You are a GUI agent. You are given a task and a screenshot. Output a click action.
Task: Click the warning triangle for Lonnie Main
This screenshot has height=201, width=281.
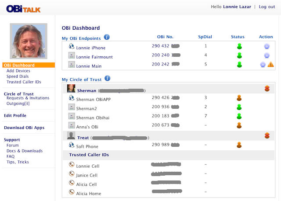pos(270,65)
